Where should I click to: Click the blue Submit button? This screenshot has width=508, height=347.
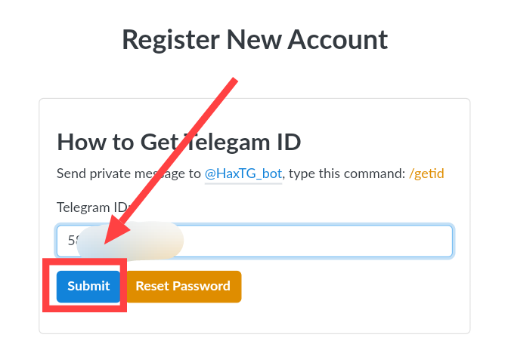[88, 287]
